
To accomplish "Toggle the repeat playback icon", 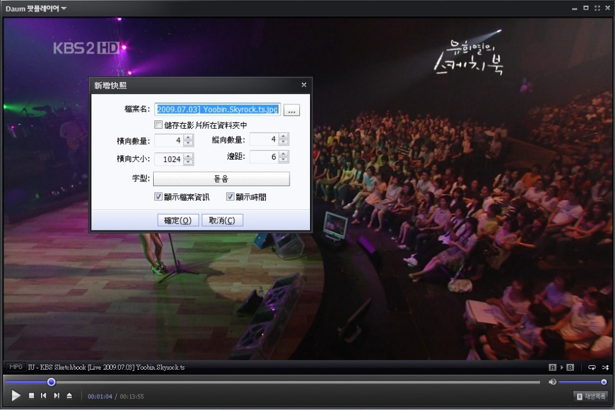I will [592, 367].
